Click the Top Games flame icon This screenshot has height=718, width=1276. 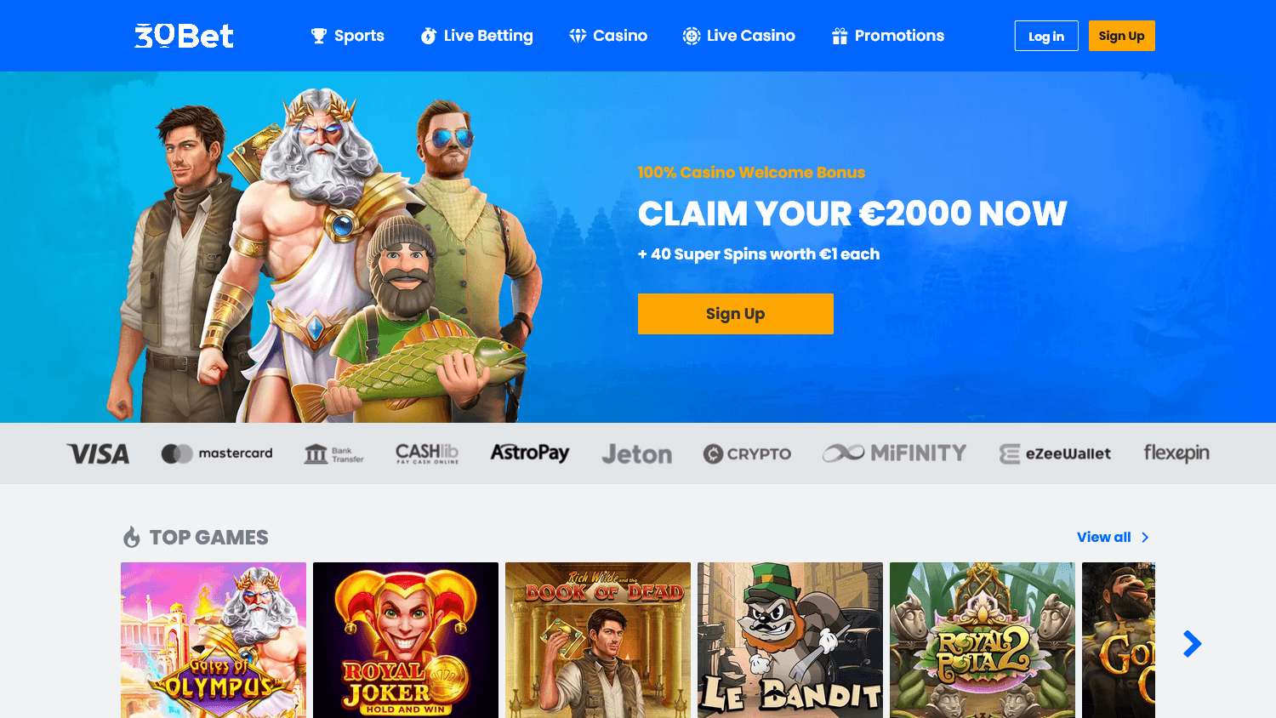coord(132,538)
